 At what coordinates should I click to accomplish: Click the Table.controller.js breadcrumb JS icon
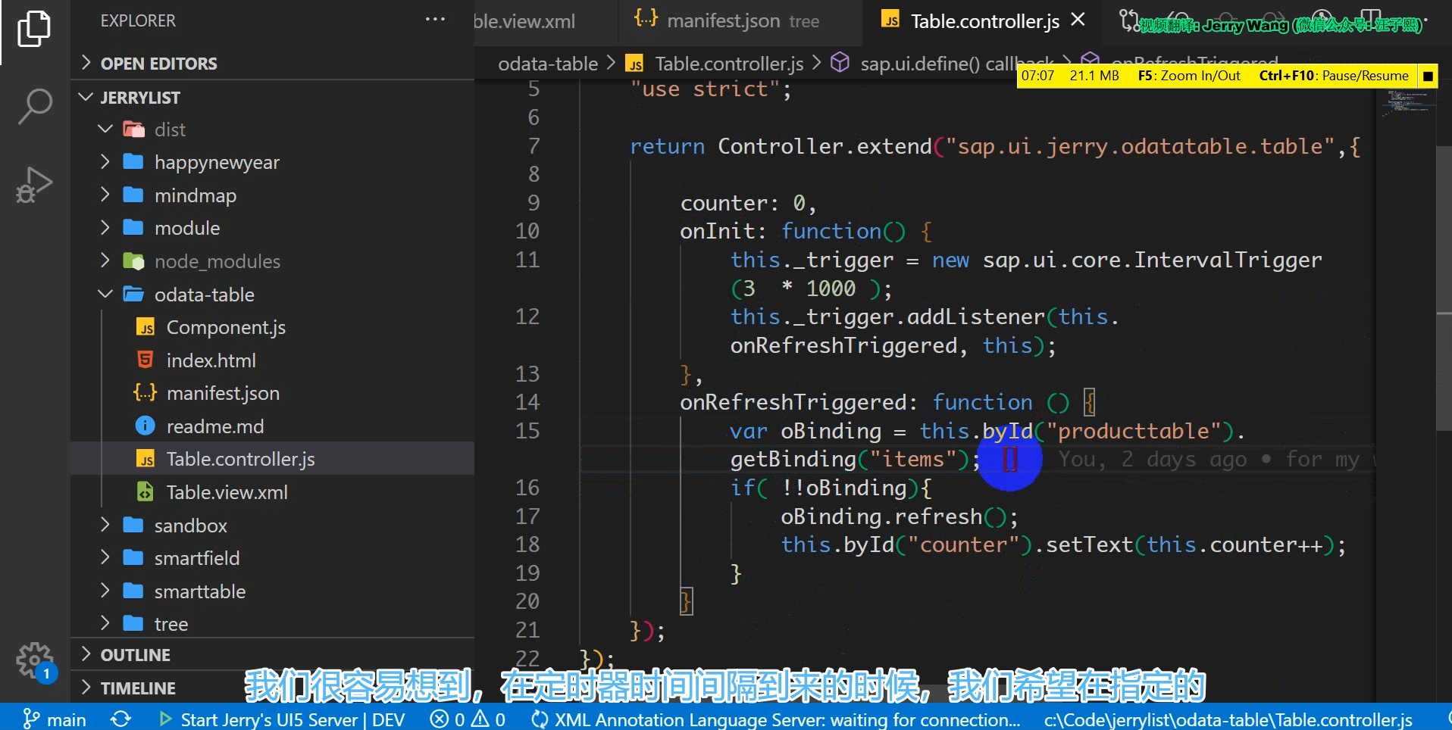[635, 64]
